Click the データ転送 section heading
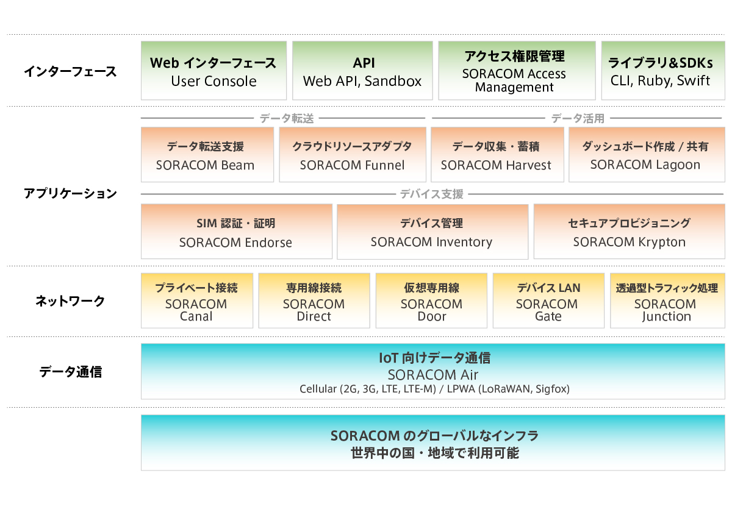 pyautogui.click(x=287, y=119)
